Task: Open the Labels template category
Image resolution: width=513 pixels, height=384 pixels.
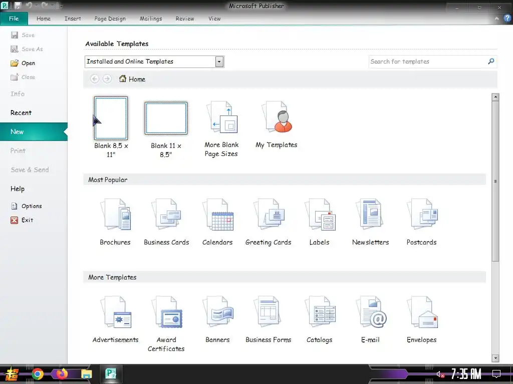Action: [x=320, y=222]
